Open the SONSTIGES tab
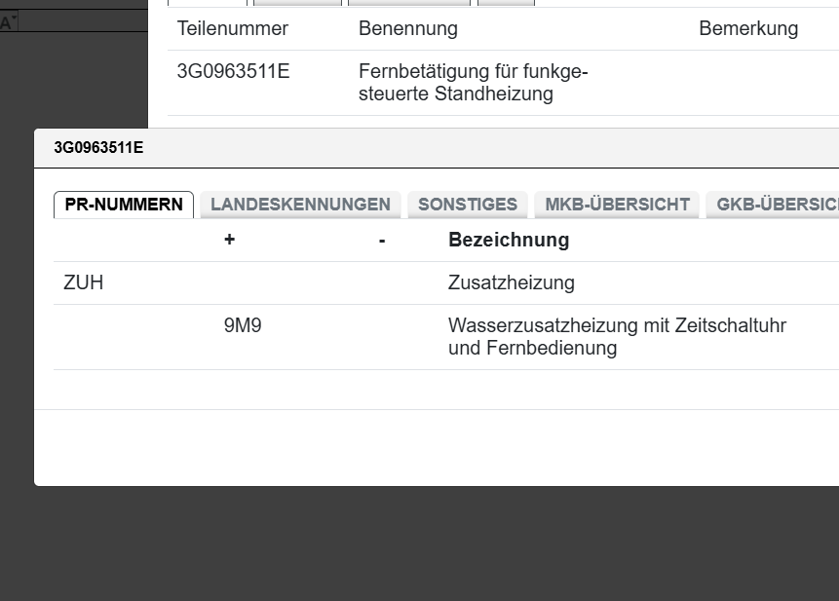The width and height of the screenshot is (839, 601). click(x=468, y=205)
